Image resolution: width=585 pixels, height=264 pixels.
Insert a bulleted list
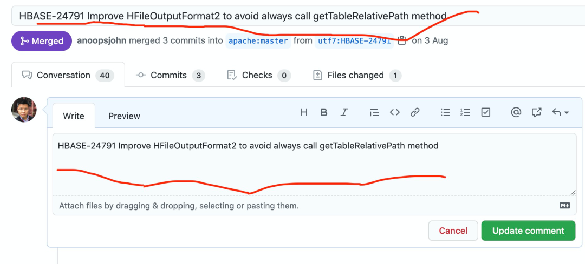click(x=445, y=112)
